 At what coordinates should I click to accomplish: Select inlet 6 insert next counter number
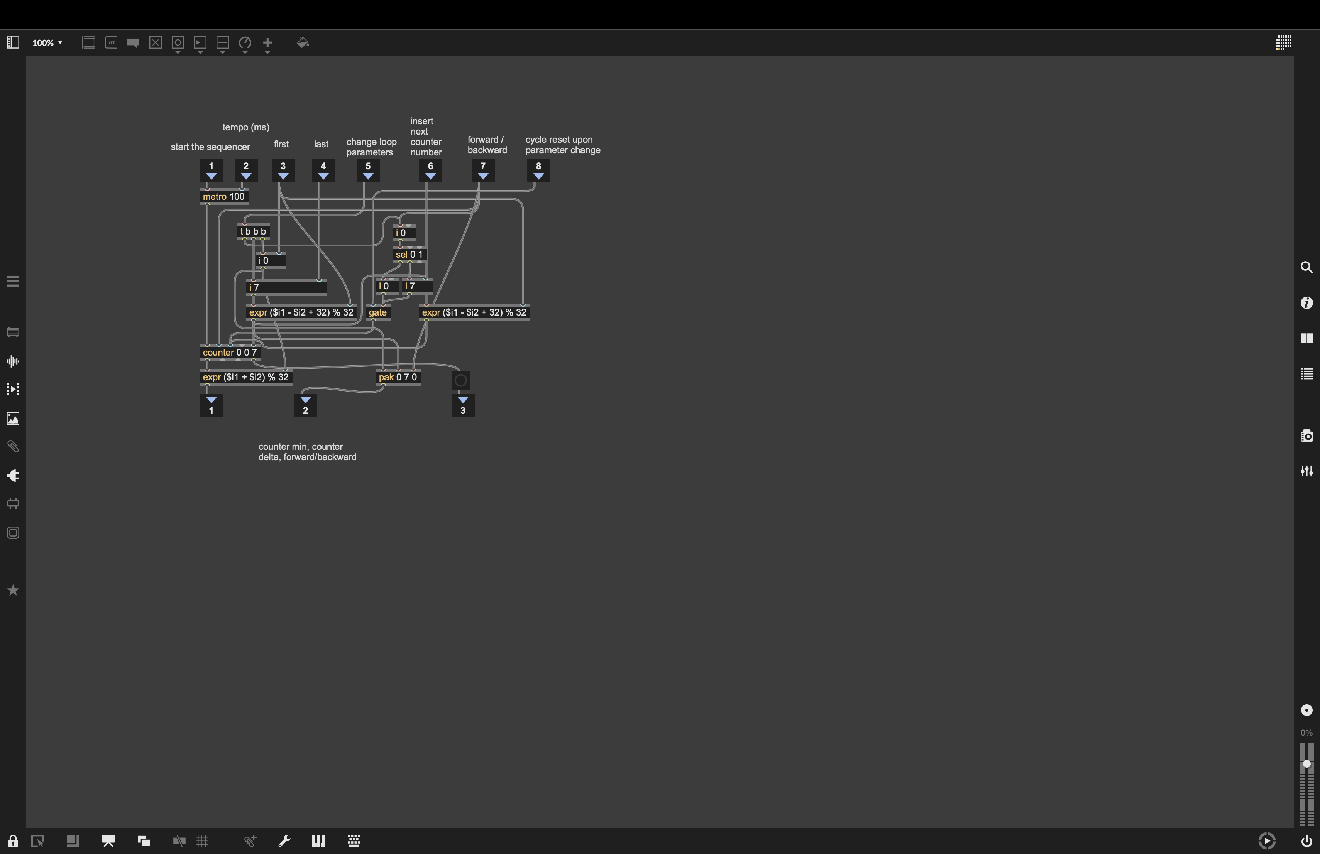click(x=431, y=171)
